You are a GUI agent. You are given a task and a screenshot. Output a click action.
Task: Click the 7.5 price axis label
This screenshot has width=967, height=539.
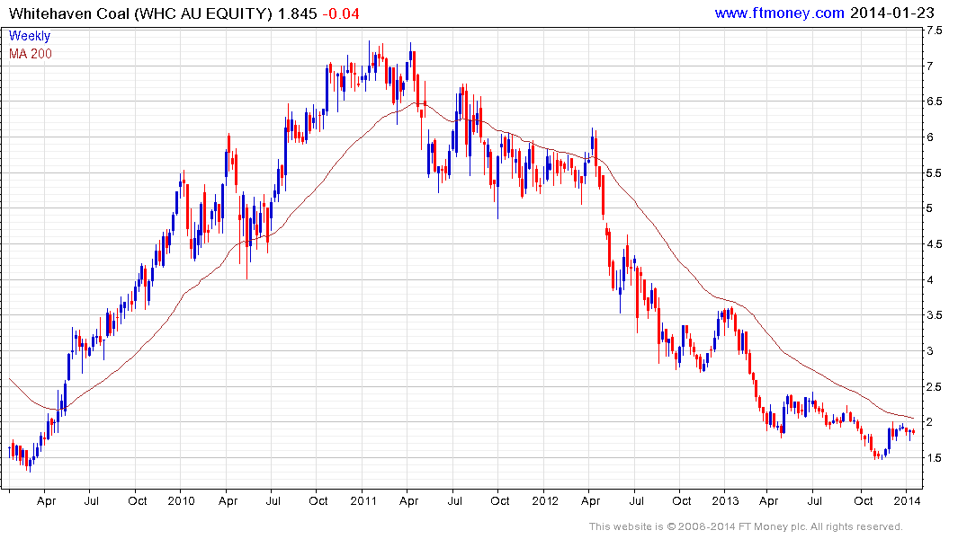point(935,31)
